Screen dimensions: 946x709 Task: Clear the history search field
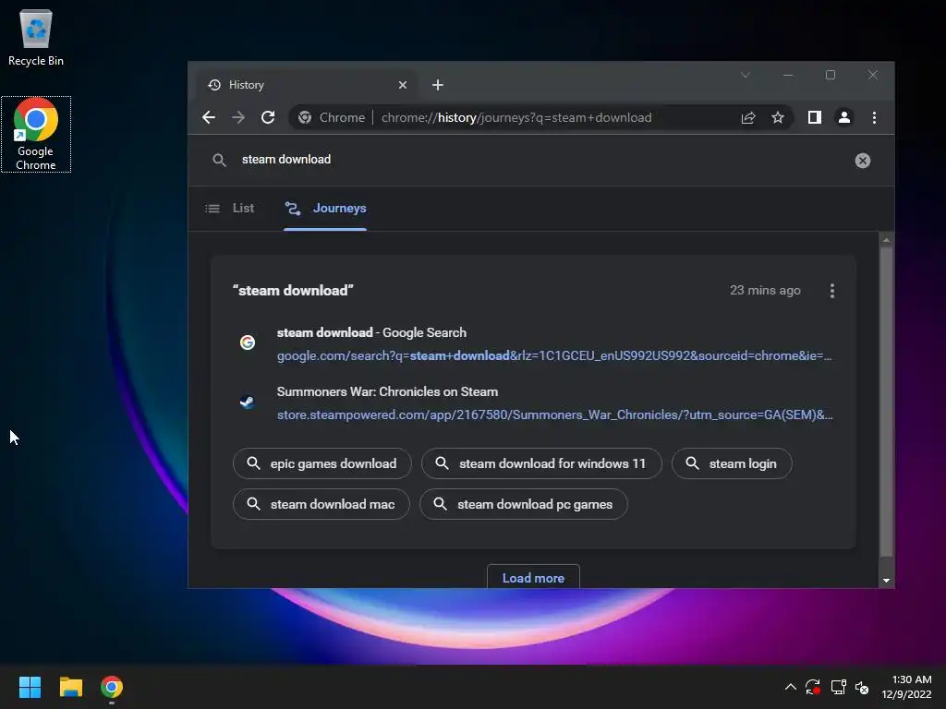click(x=863, y=161)
